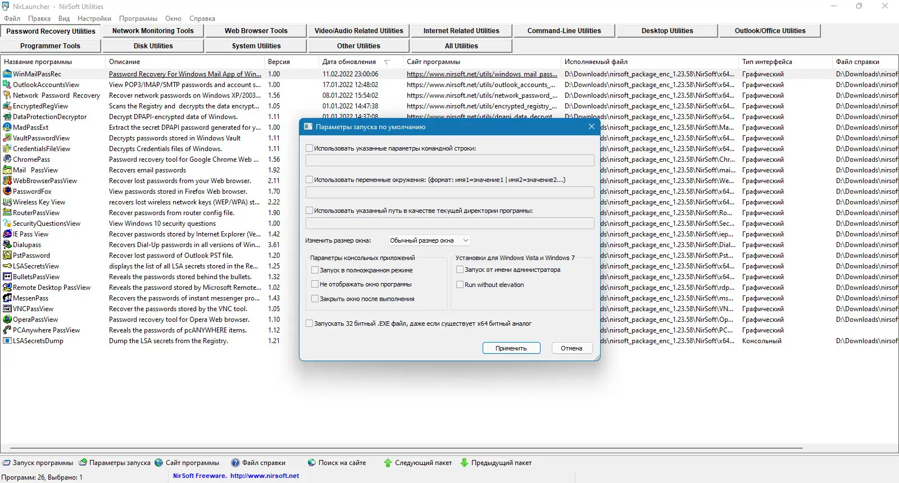Click the Отмена button

click(x=571, y=348)
